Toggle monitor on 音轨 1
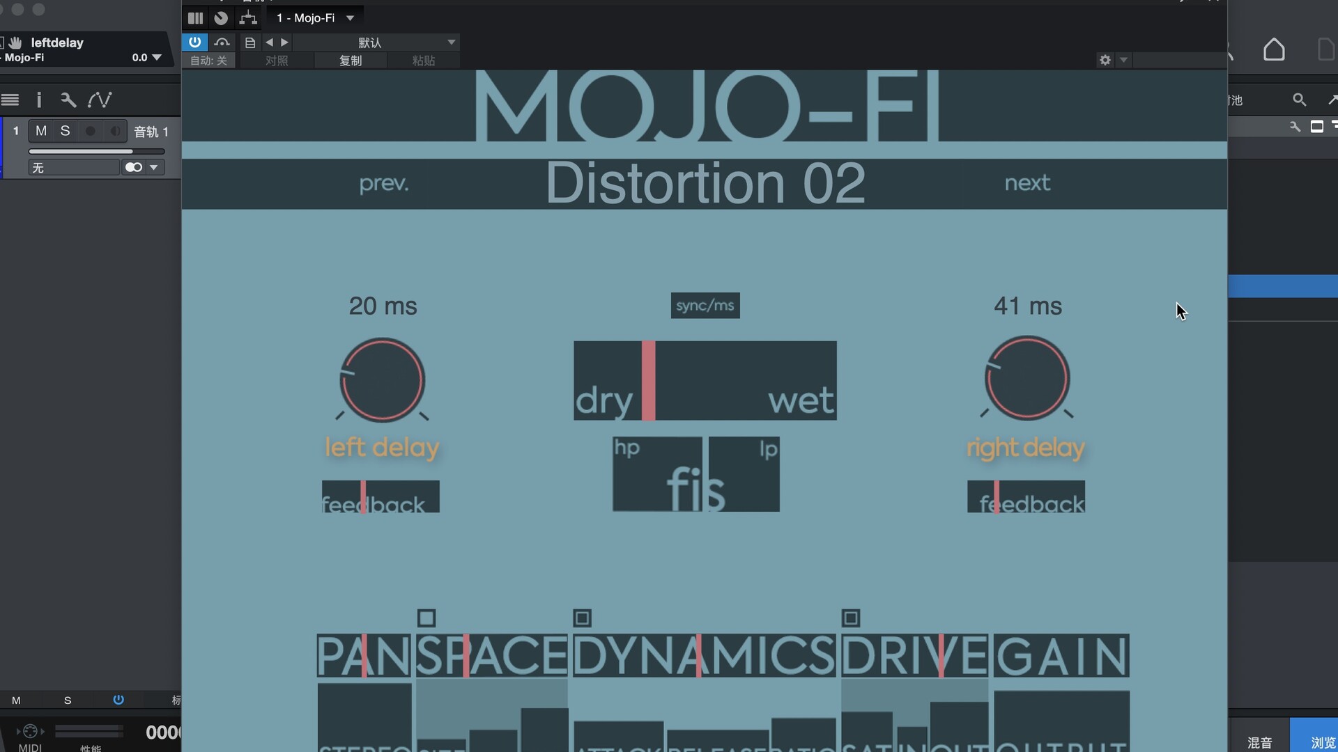The height and width of the screenshot is (752, 1338). 115,131
